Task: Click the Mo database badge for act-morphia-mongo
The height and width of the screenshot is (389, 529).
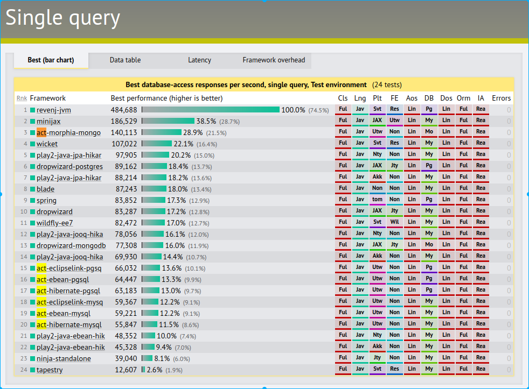Action: point(429,132)
